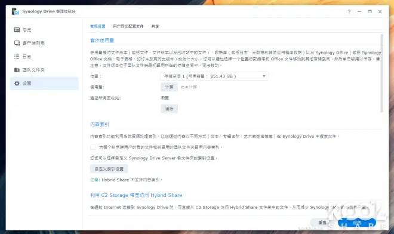
Task: Click the 尚未计算 status text
Action: pyautogui.click(x=189, y=87)
